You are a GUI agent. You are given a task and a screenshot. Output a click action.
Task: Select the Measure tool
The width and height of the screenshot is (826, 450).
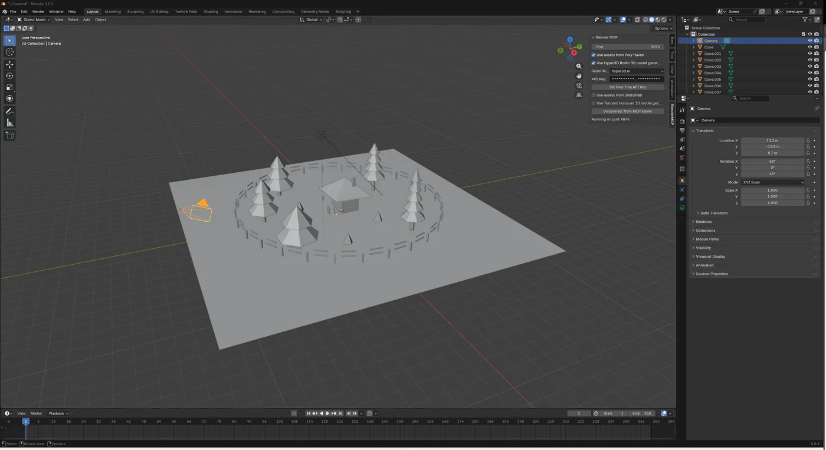point(9,123)
